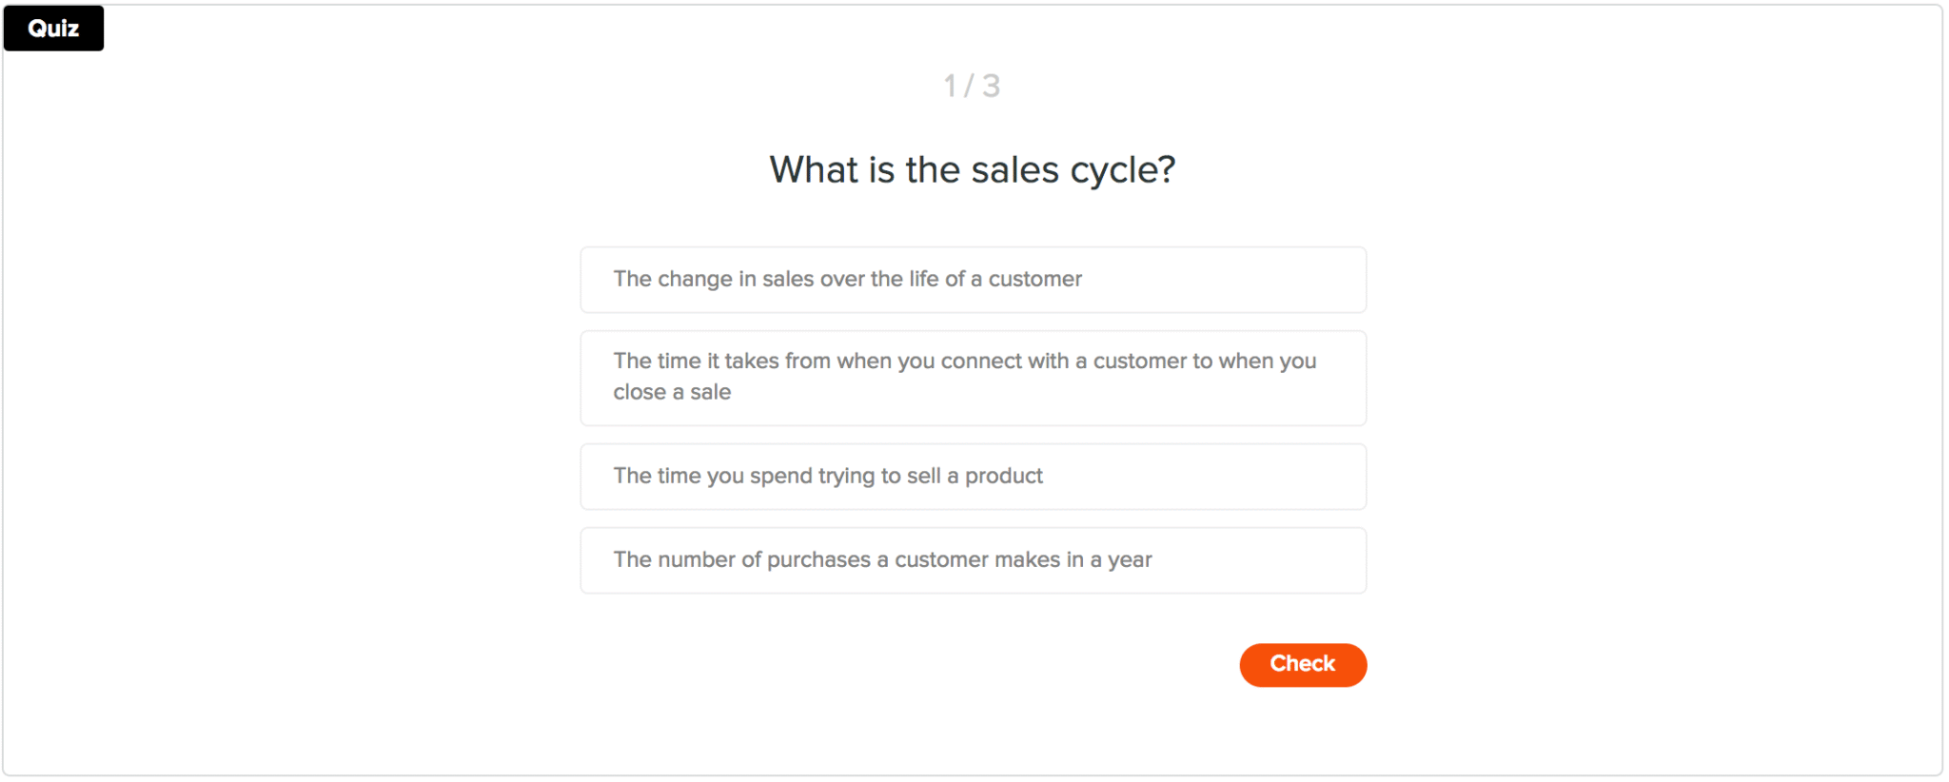This screenshot has width=1949, height=782.
Task: Pick 'The time you spend trying to sell' option
Action: pos(973,476)
